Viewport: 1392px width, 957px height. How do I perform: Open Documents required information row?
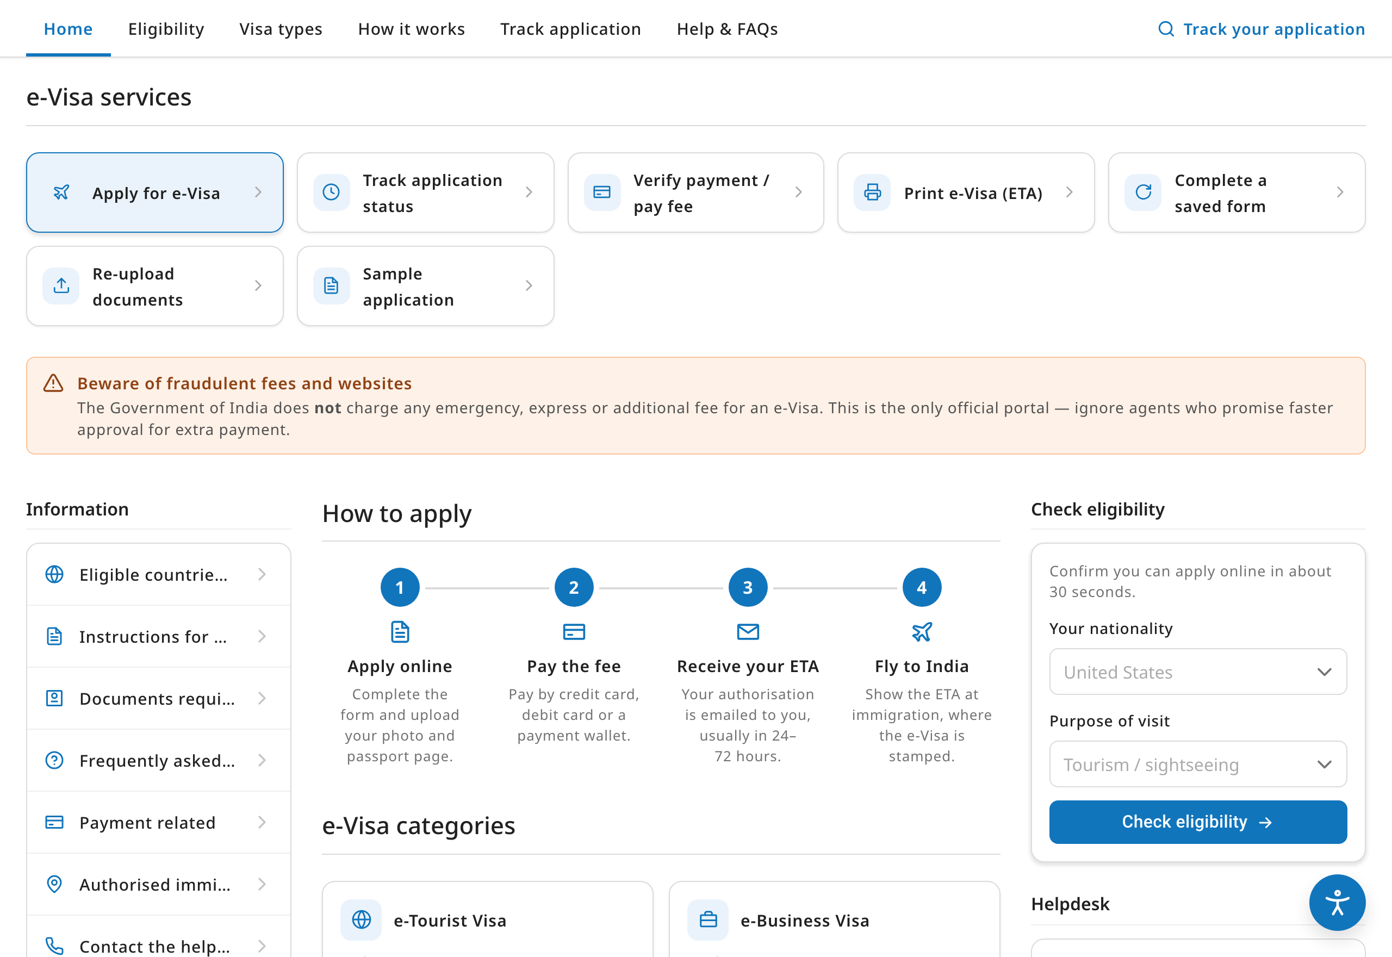pos(158,699)
